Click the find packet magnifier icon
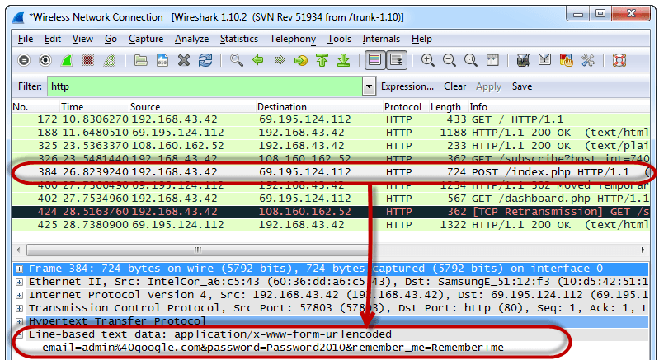The width and height of the screenshot is (659, 360). [x=237, y=60]
